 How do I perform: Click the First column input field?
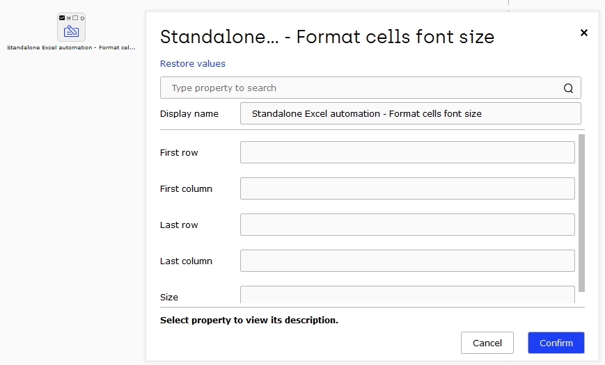[407, 188]
